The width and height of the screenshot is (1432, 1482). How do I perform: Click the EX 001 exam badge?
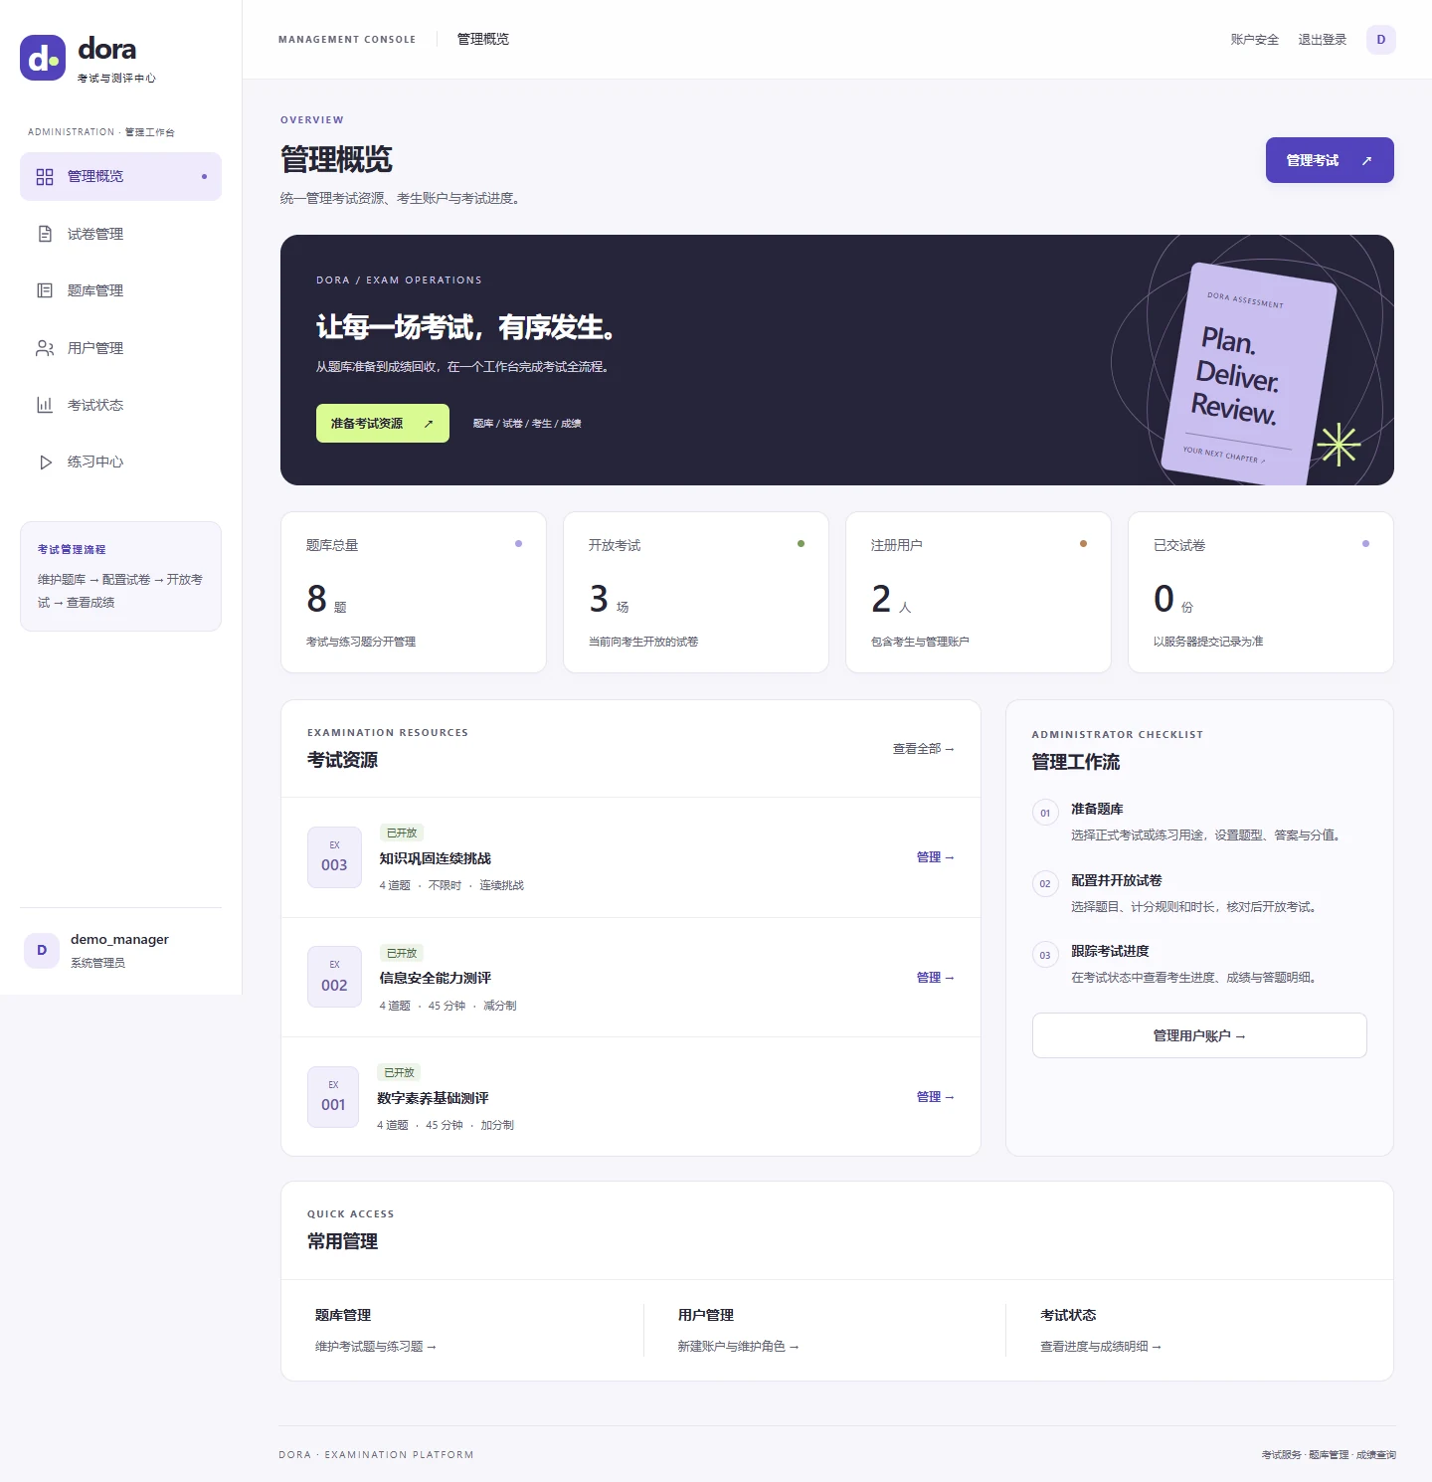click(x=333, y=1097)
